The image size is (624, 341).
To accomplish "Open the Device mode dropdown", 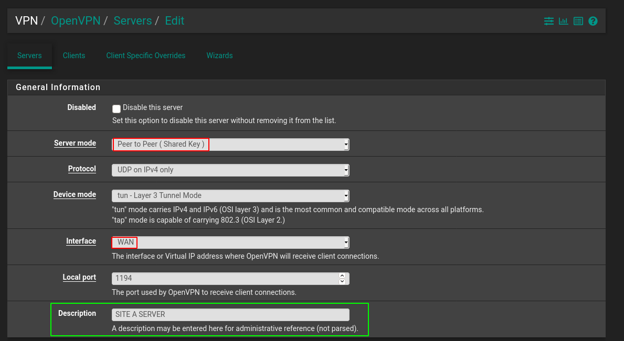I will coord(230,196).
